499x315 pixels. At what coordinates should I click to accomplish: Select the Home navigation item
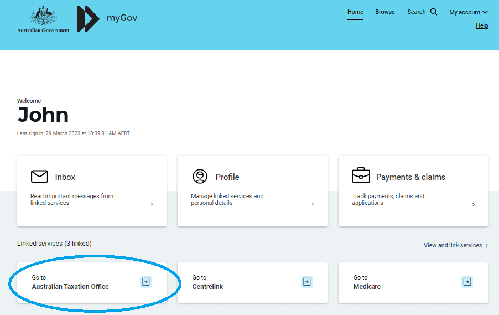click(355, 12)
